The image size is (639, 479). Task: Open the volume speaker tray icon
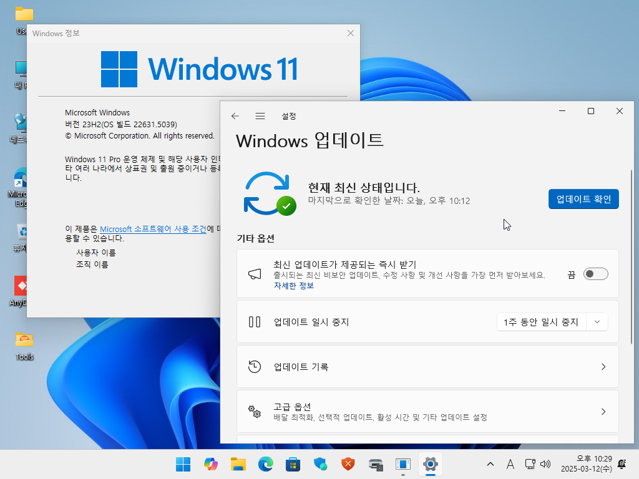click(x=545, y=464)
